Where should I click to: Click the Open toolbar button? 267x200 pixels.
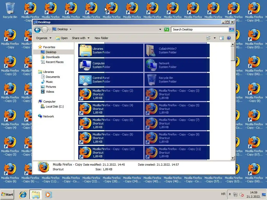[62, 38]
